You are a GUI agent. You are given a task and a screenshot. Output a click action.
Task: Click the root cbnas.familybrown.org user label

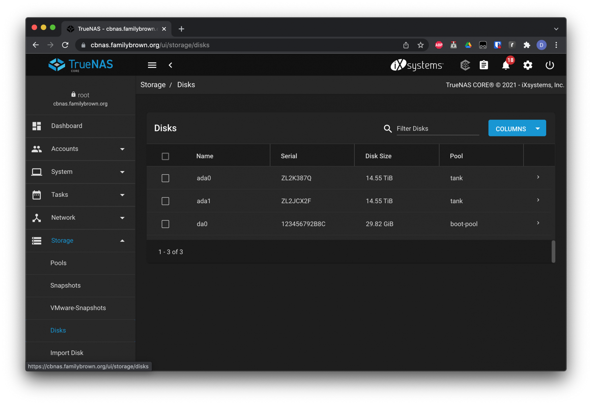pos(80,99)
